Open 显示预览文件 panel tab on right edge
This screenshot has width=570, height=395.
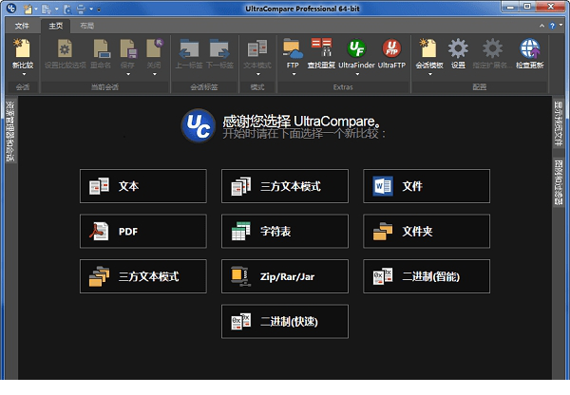click(x=558, y=123)
